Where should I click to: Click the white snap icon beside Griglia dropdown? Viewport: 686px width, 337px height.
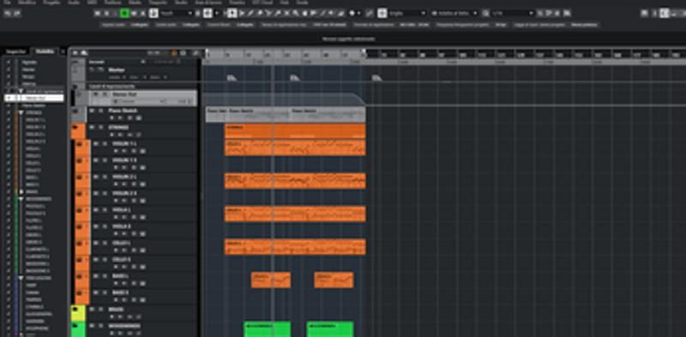pyautogui.click(x=382, y=14)
